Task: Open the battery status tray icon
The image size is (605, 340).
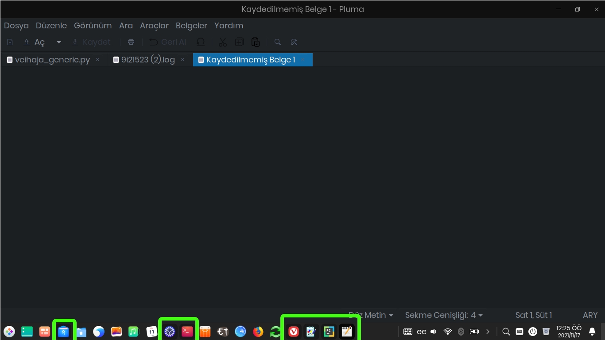Action: pyautogui.click(x=474, y=331)
